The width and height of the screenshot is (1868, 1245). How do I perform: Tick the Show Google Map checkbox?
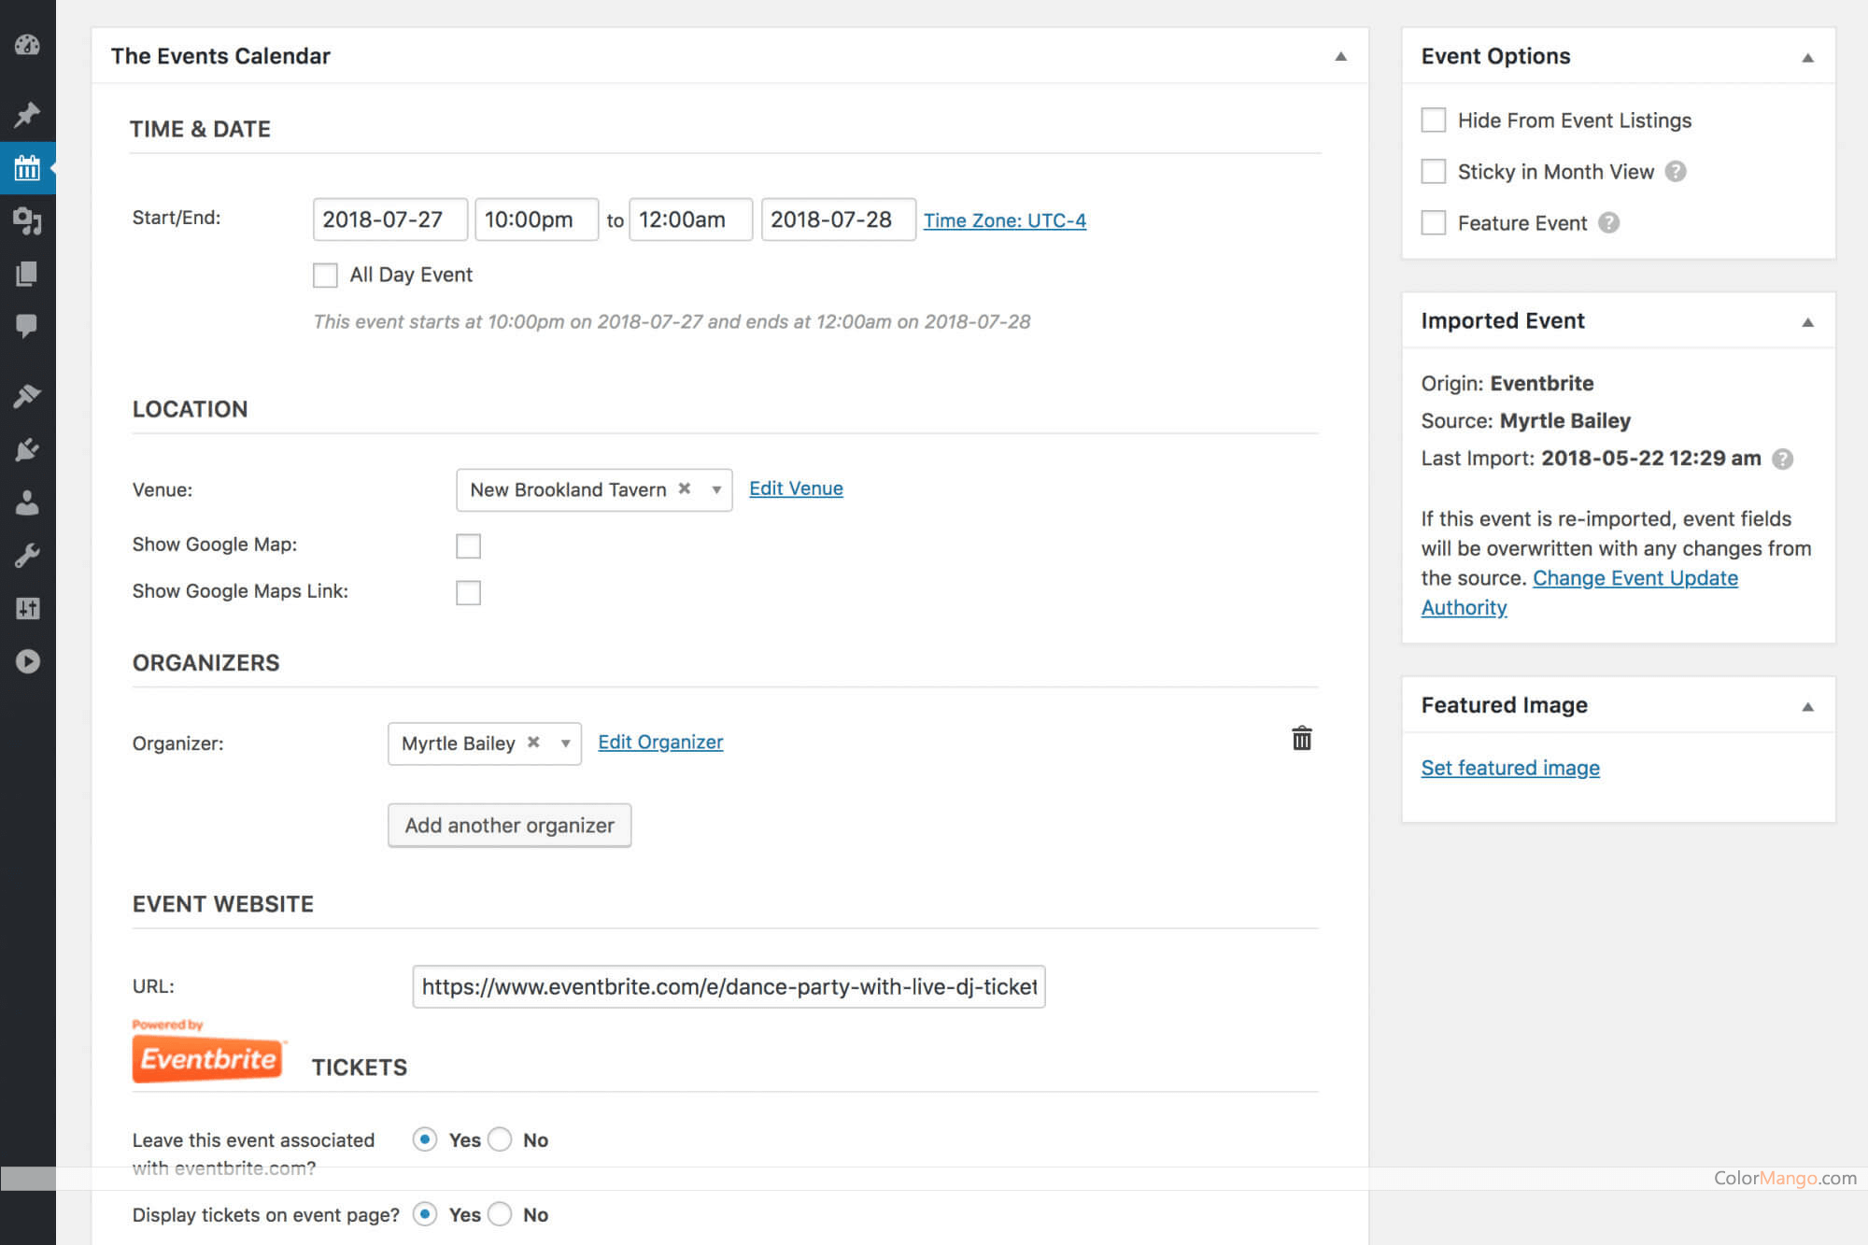point(468,546)
